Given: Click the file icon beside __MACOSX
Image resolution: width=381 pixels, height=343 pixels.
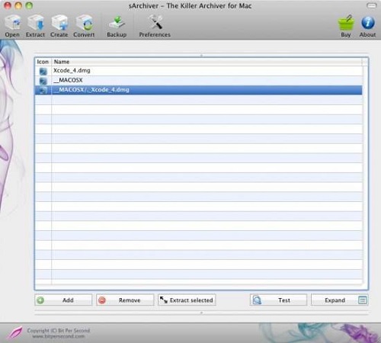Looking at the screenshot, I should click(43, 81).
